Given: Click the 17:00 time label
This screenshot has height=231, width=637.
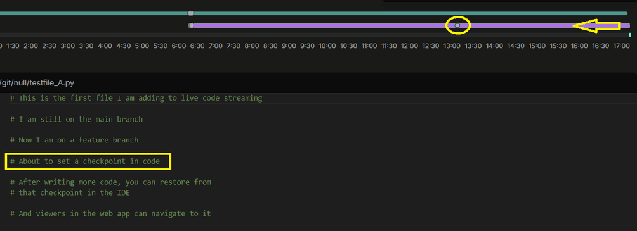Looking at the screenshot, I should point(622,46).
